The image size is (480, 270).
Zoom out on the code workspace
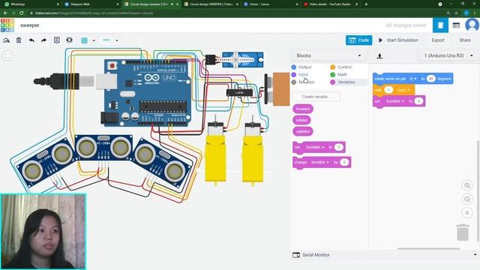467,199
